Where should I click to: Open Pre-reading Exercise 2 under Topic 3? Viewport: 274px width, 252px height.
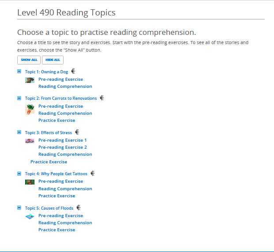coord(63,147)
